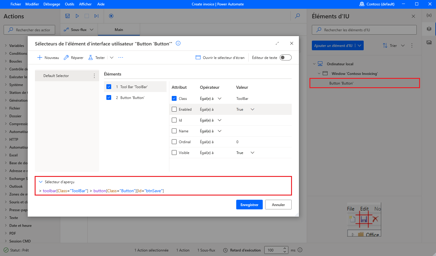This screenshot has width=436, height=256.
Task: Open the Modifier menu
Action: (x=32, y=4)
